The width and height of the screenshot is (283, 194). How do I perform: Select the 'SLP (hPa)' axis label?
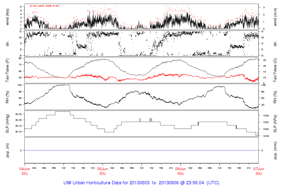tap(275, 124)
